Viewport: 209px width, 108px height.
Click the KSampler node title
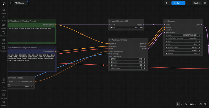[171, 21]
